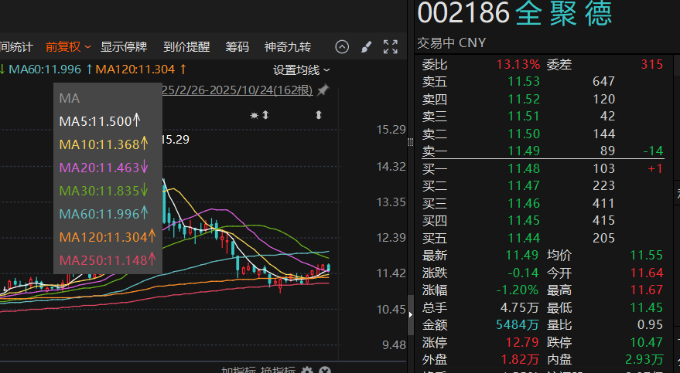680x373 pixels.
Task: Click the 间统计 statistics item
Action: 16,47
